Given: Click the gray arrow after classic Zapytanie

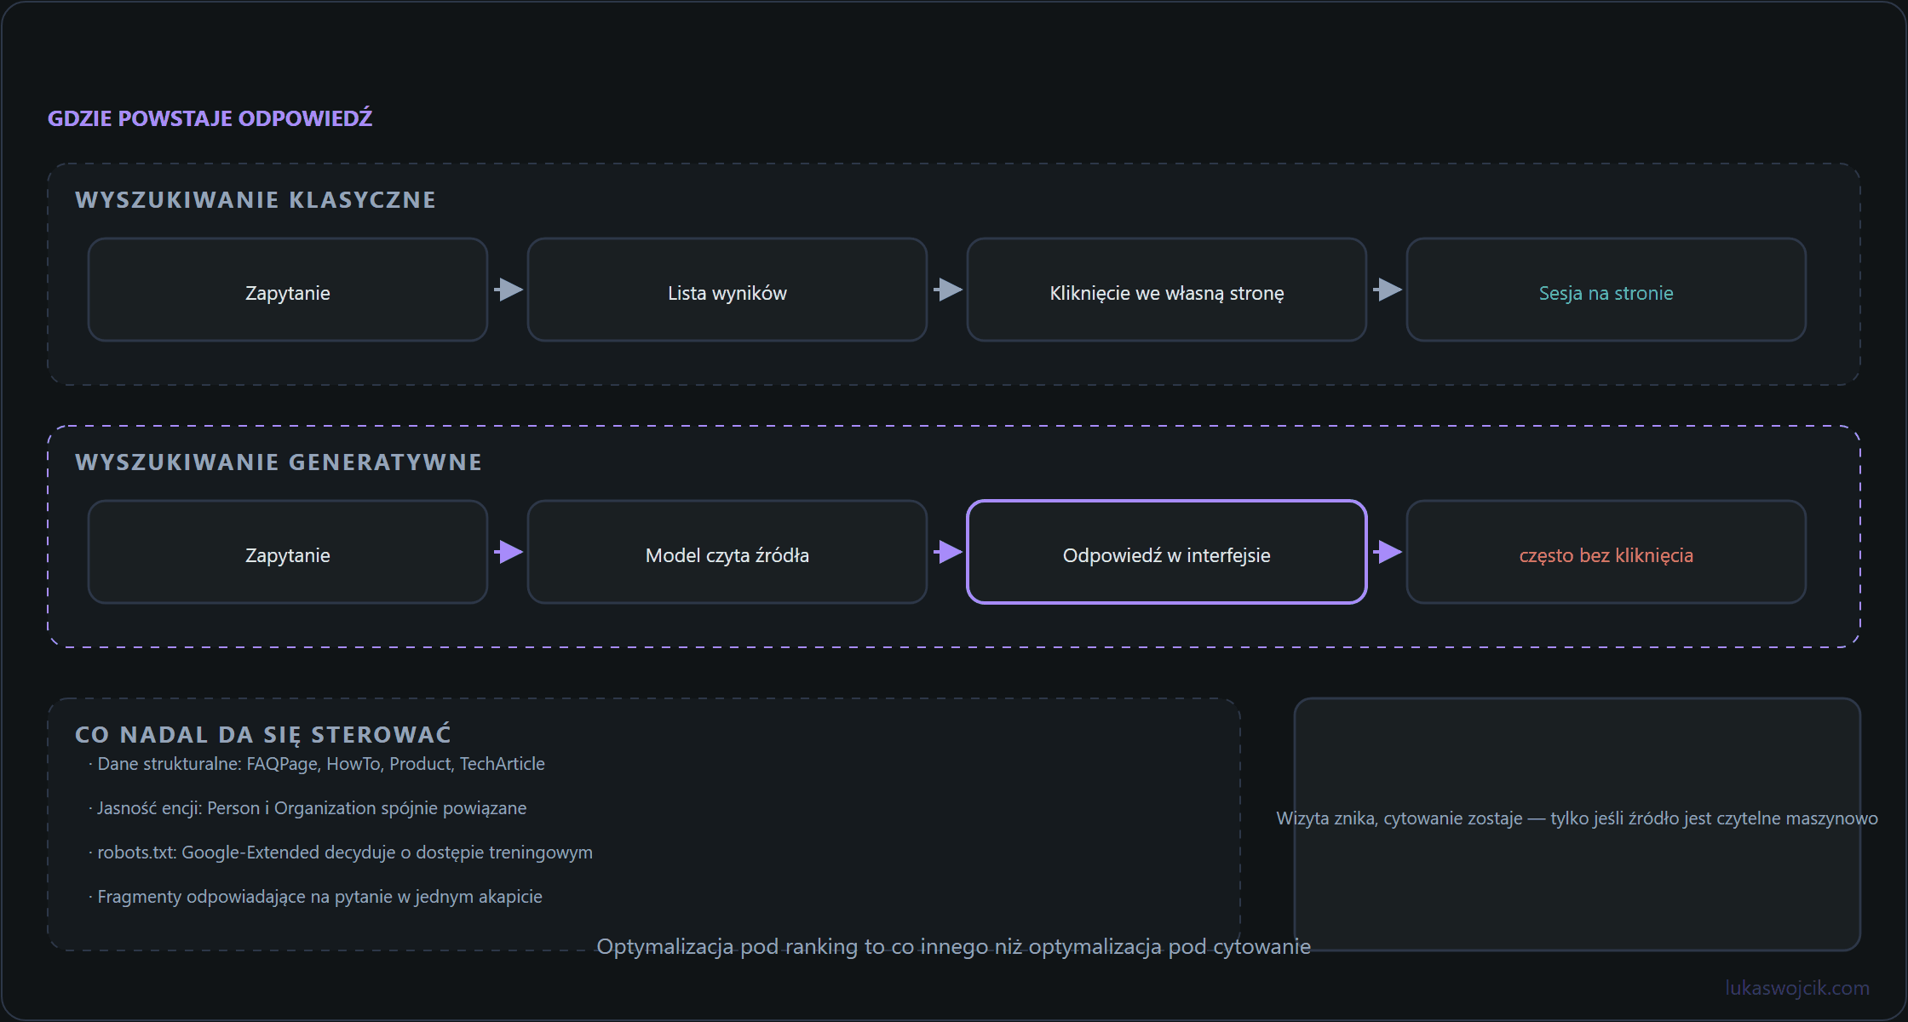Looking at the screenshot, I should (509, 290).
